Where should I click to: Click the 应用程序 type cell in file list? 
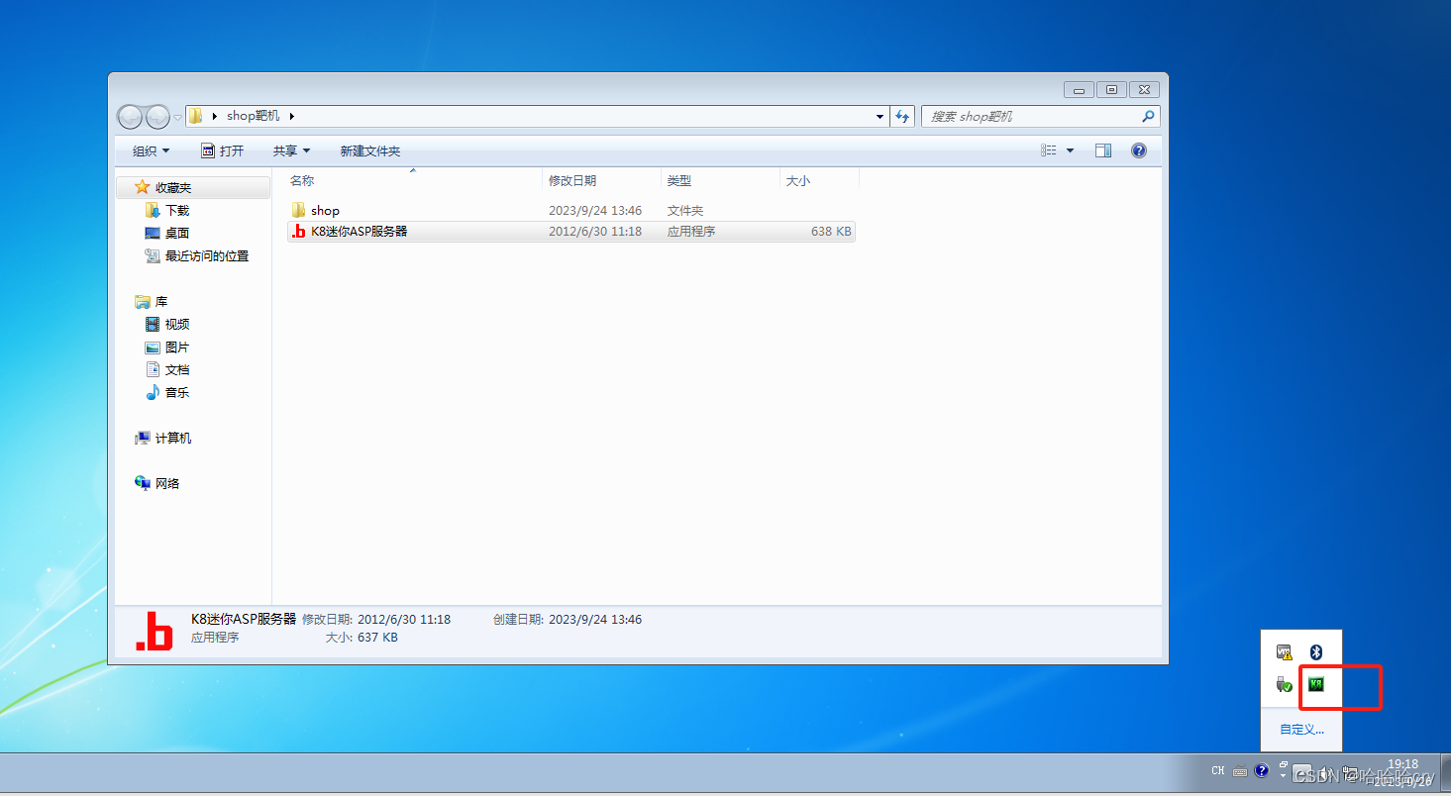click(x=691, y=232)
